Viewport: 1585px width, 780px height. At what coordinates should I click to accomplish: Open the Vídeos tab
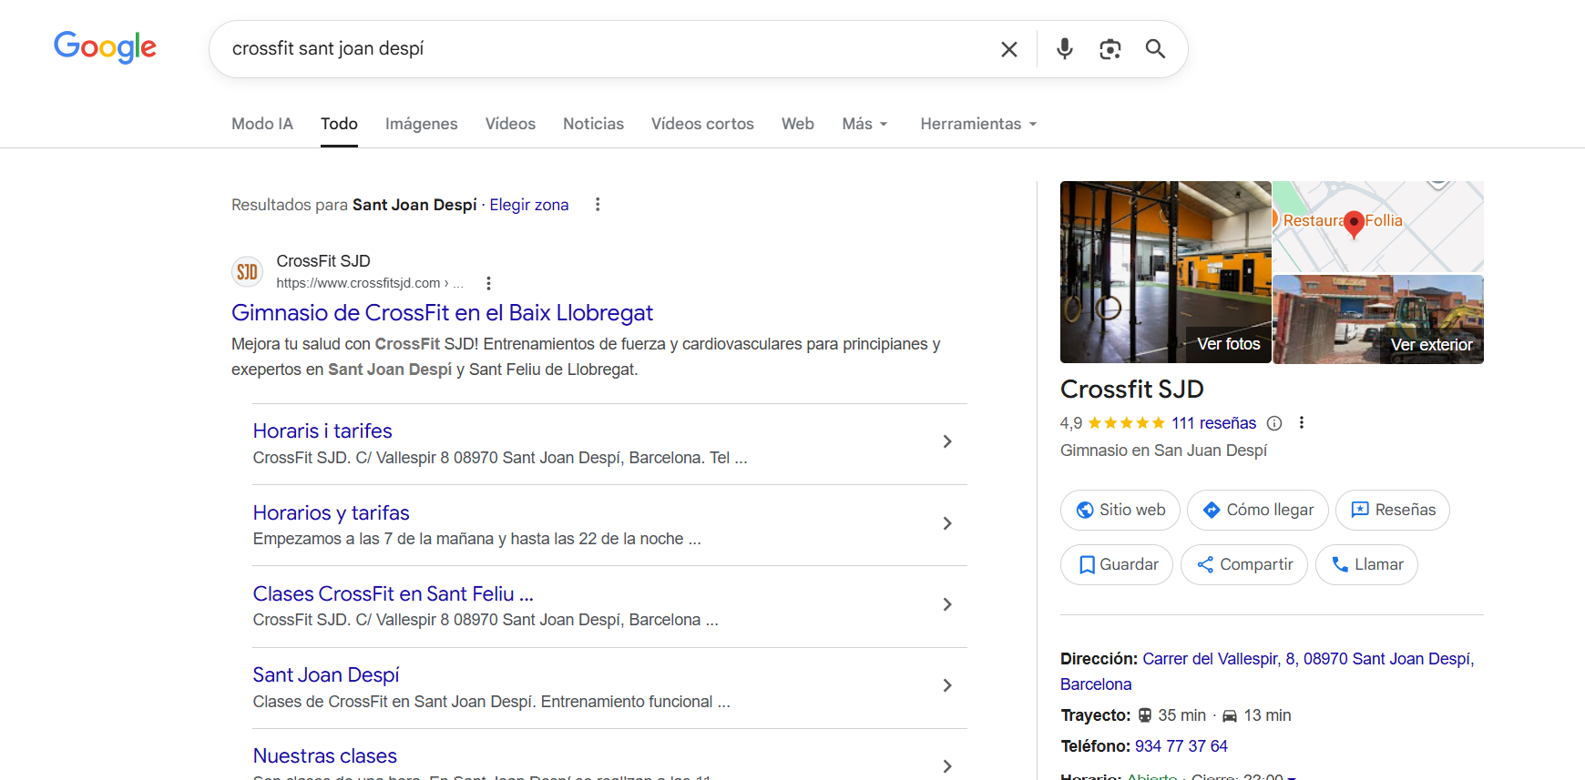[x=510, y=124]
